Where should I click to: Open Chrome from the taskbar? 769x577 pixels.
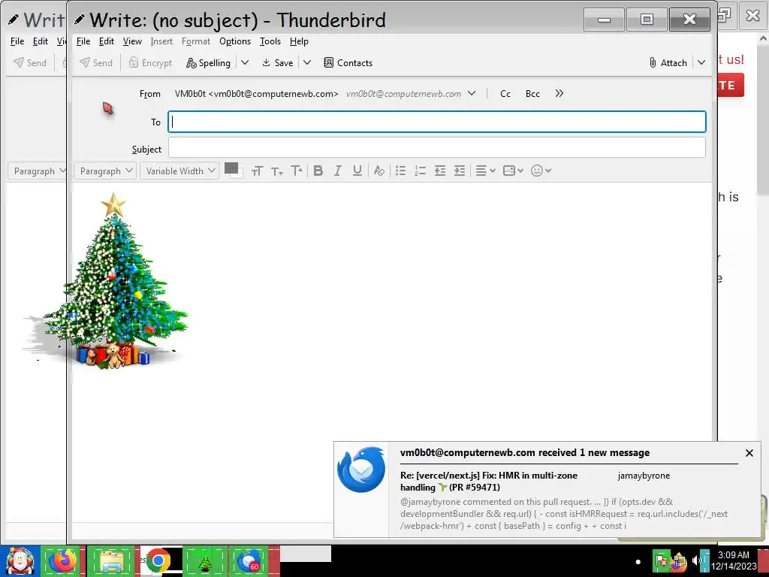(x=158, y=562)
